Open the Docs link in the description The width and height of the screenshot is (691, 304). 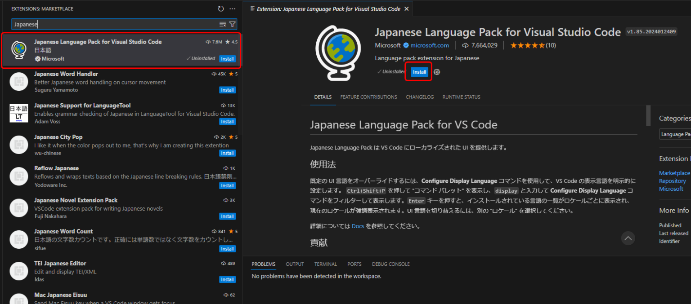358,226
